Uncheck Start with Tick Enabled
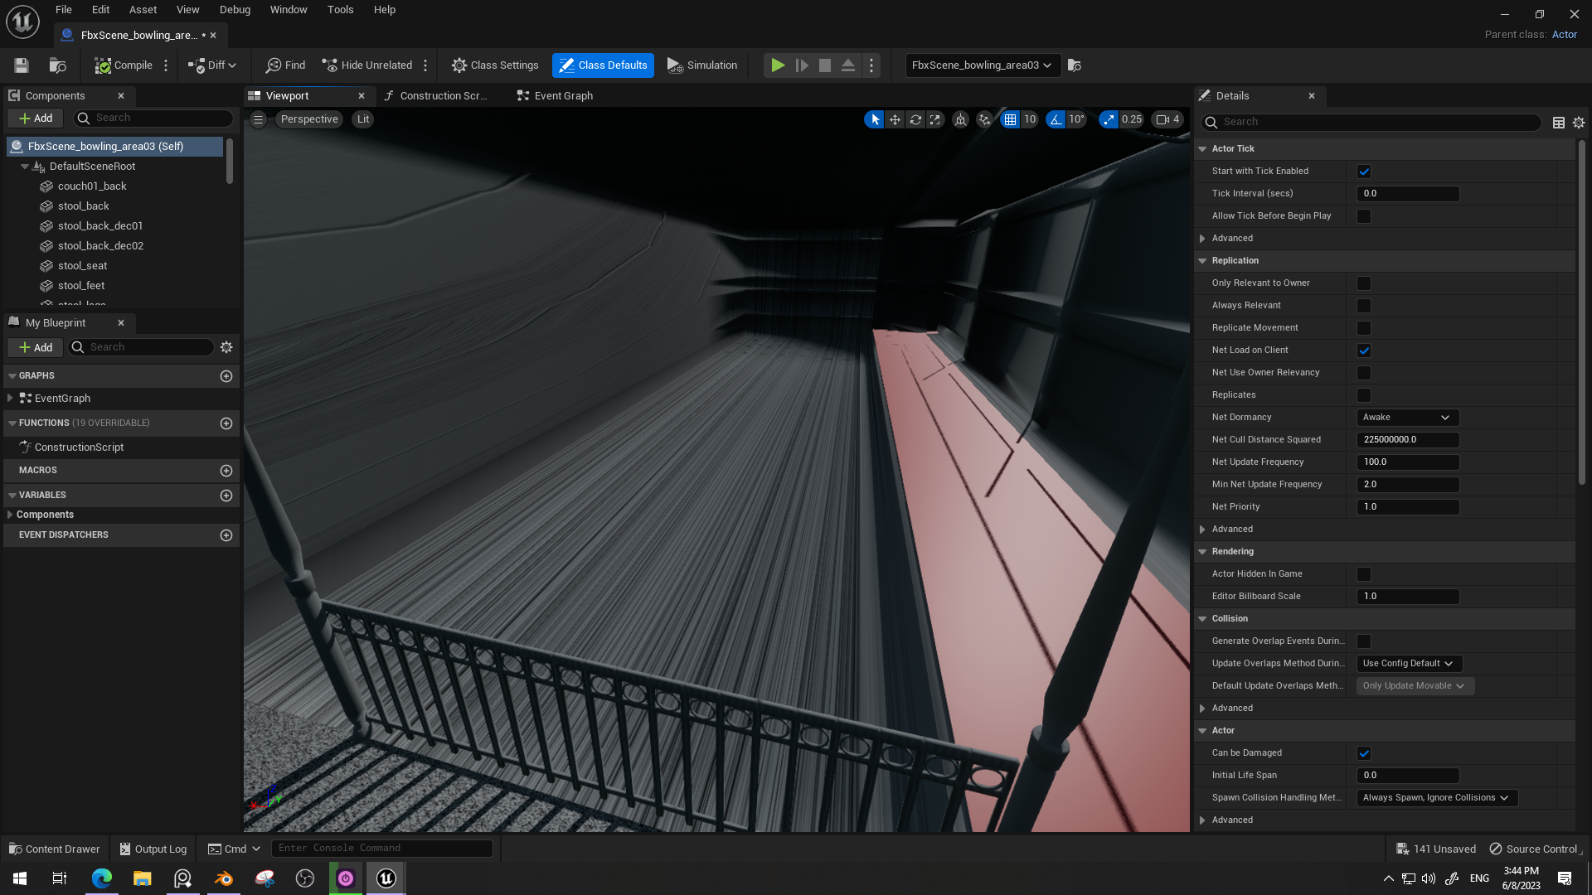The width and height of the screenshot is (1592, 895). point(1364,172)
